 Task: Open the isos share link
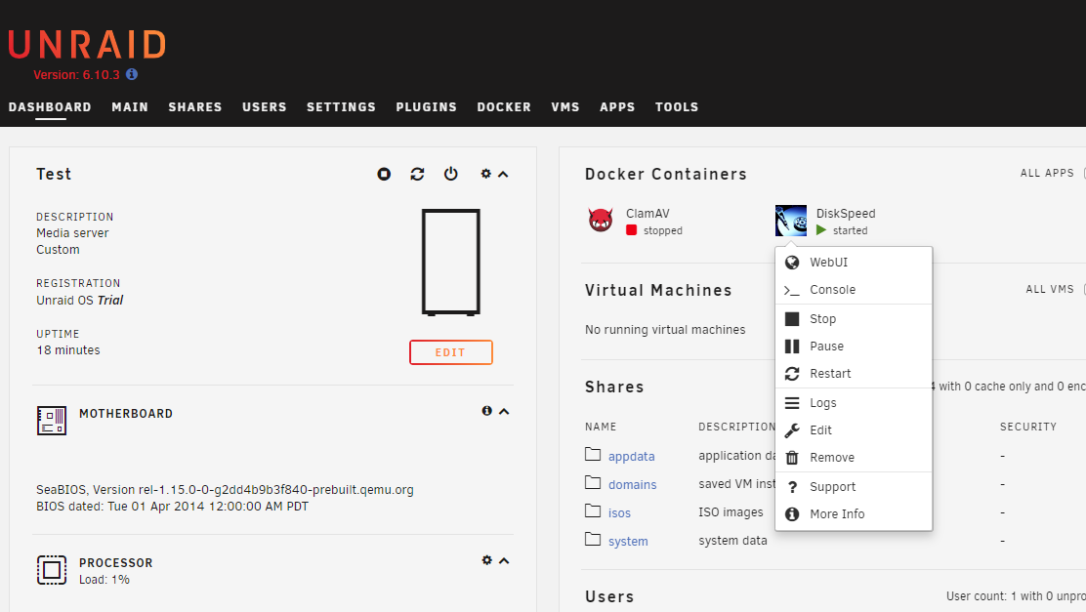coord(619,513)
